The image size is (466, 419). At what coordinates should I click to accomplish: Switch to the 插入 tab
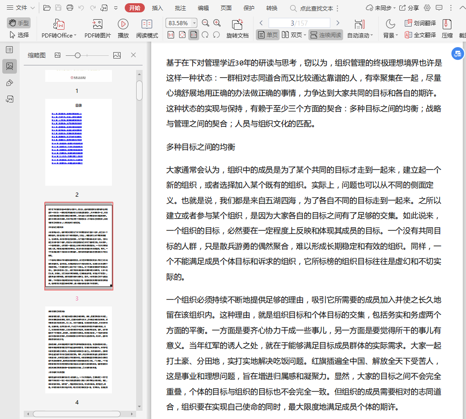pyautogui.click(x=157, y=8)
